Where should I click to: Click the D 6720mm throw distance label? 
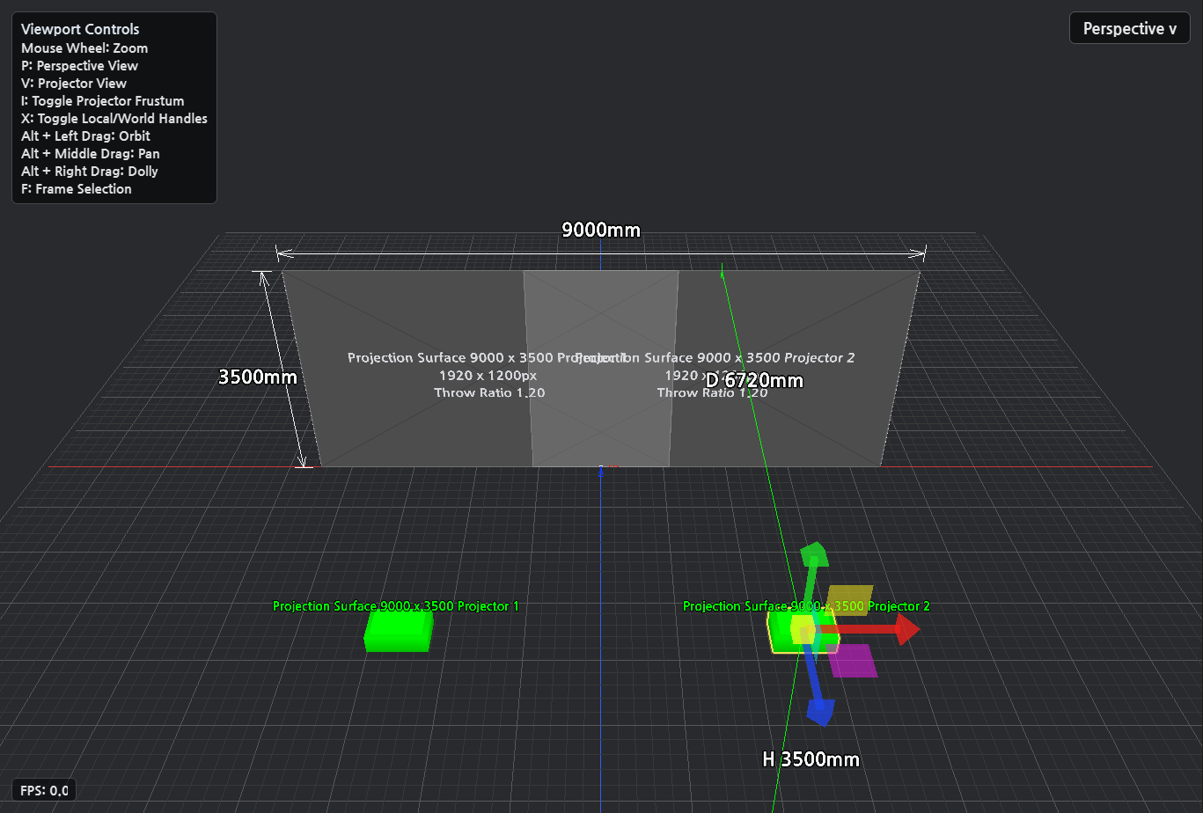[x=755, y=380]
